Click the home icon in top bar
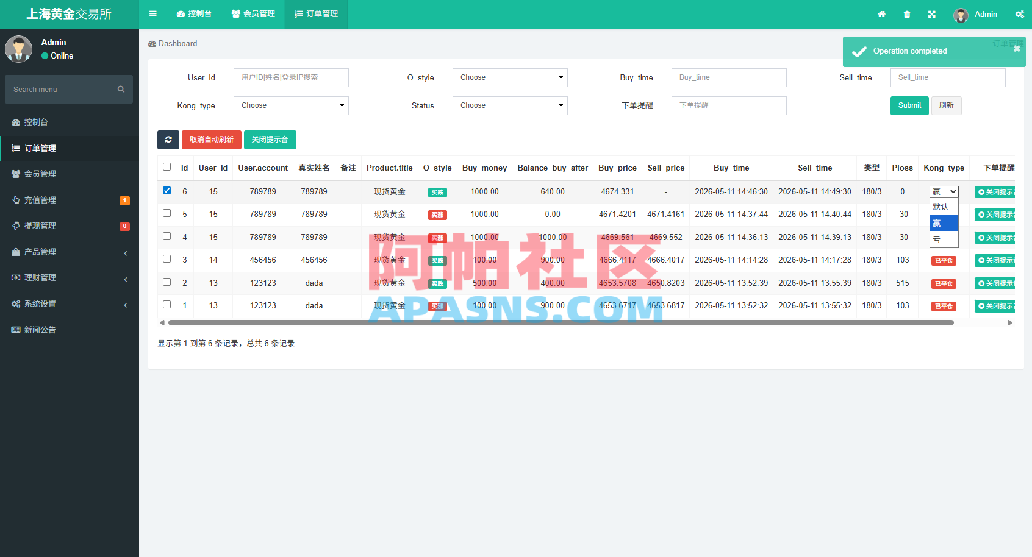The height and width of the screenshot is (557, 1032). tap(881, 14)
